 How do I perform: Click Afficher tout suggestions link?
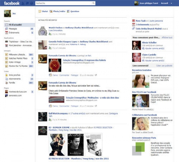[x=167, y=38]
